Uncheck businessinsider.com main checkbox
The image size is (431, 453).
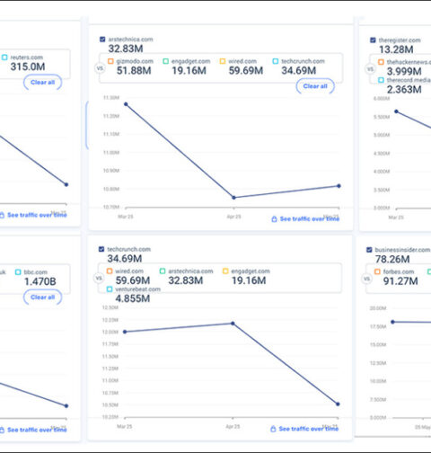pos(369,250)
